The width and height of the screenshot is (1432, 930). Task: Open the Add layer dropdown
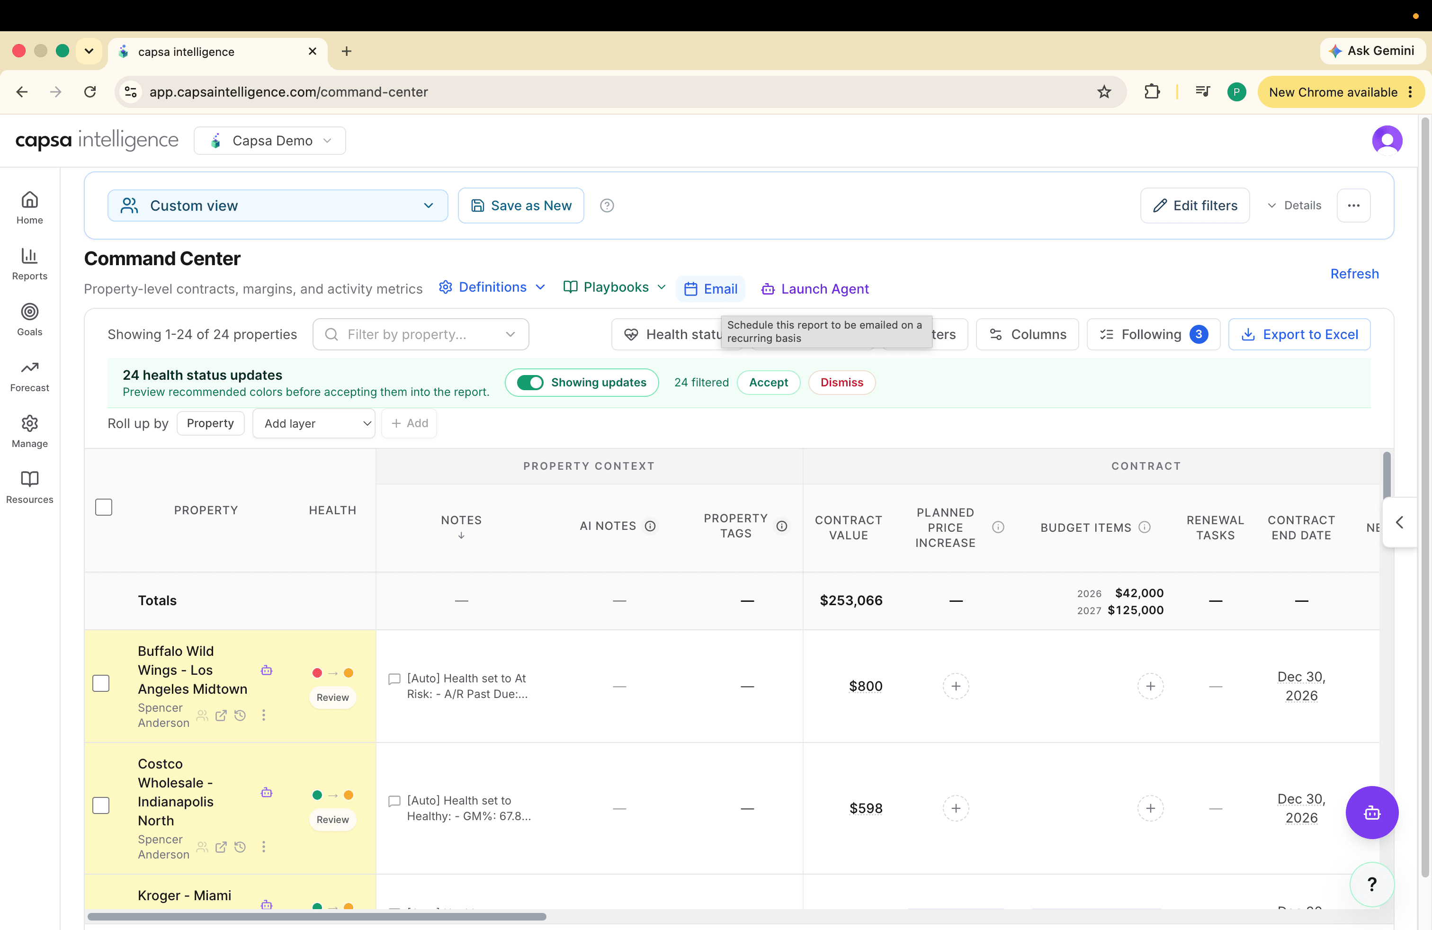click(x=313, y=423)
